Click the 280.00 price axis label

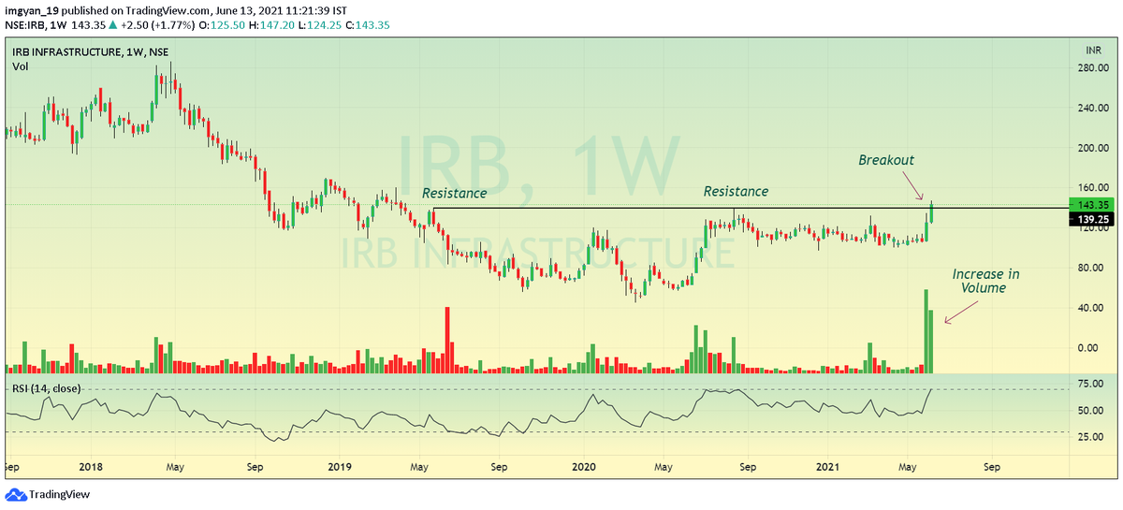point(1093,68)
